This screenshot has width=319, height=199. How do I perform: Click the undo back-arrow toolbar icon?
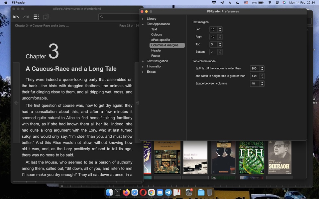16,17
